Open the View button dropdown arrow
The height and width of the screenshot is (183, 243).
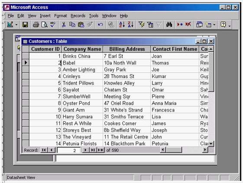click(16, 25)
